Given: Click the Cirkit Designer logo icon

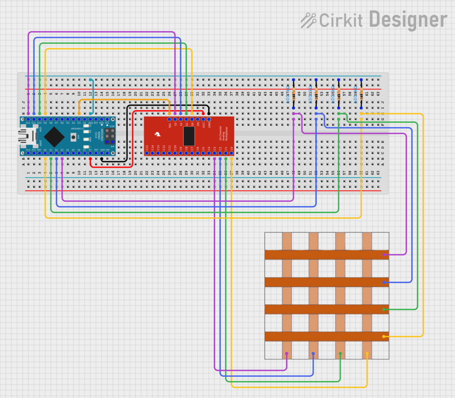Looking at the screenshot, I should click(308, 20).
